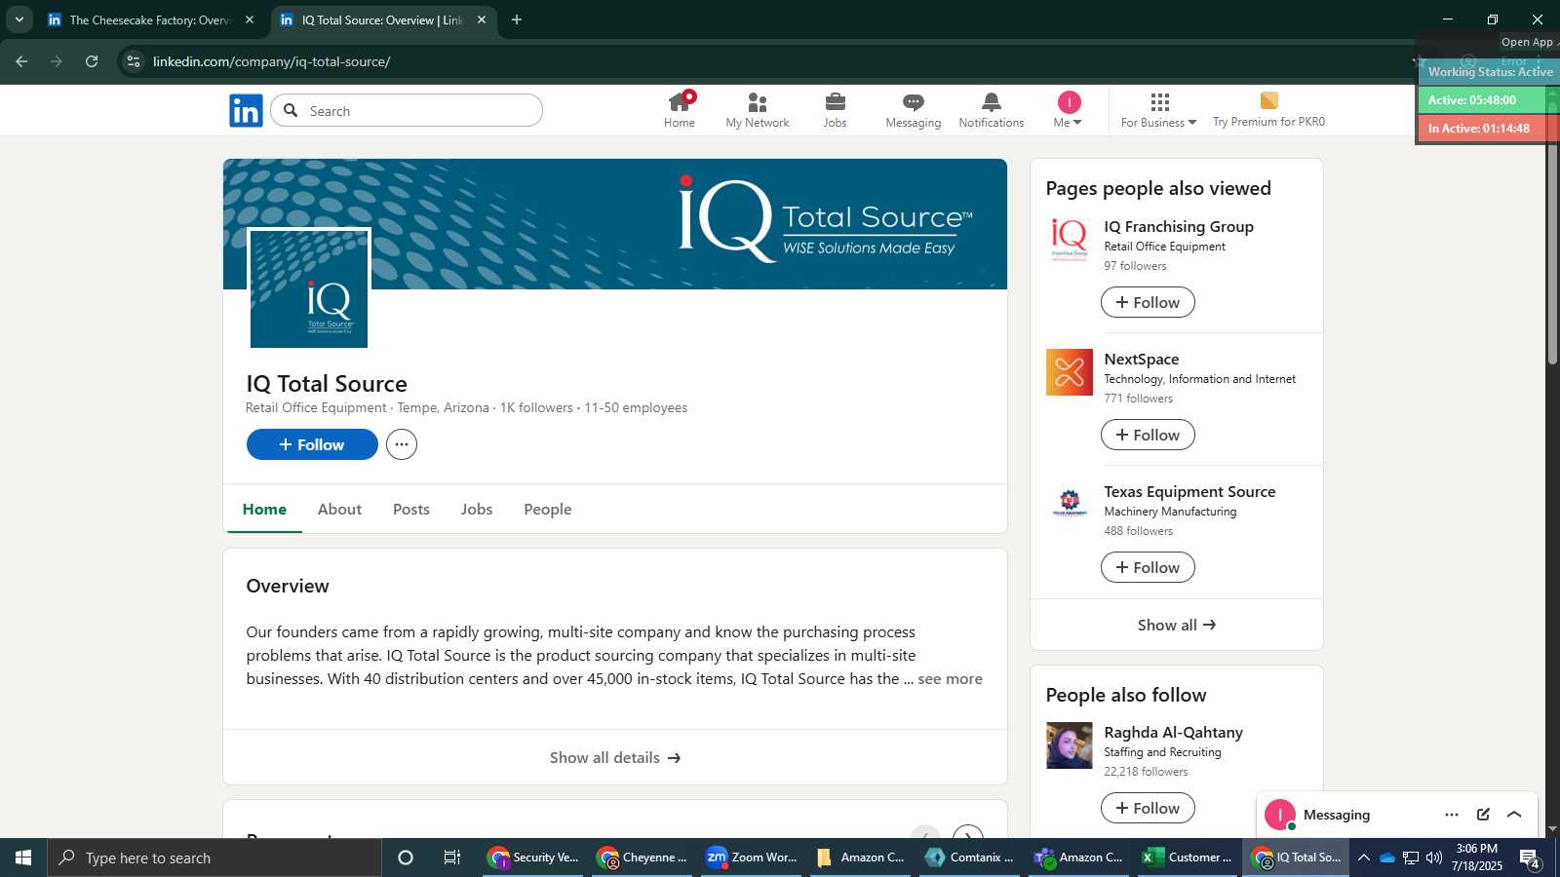This screenshot has height=877, width=1560.
Task: Click the Open App button
Action: 1528,42
